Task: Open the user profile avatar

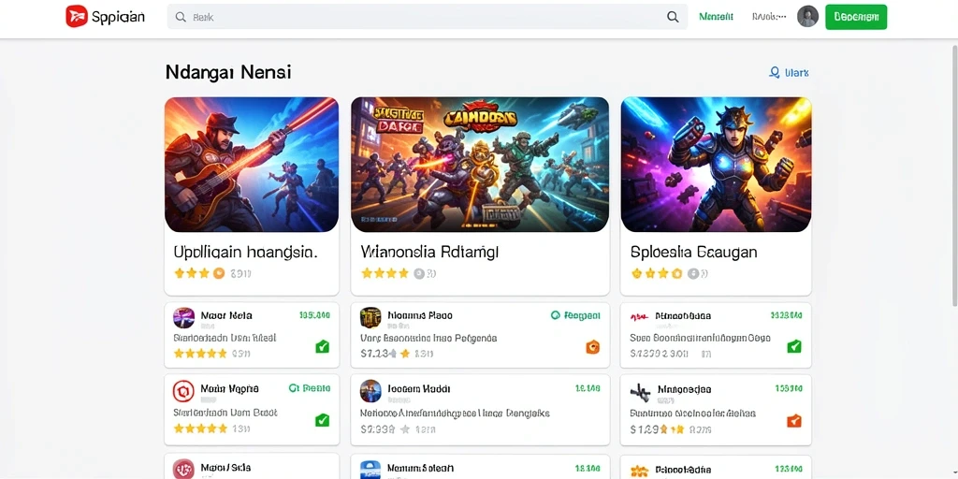Action: [807, 17]
